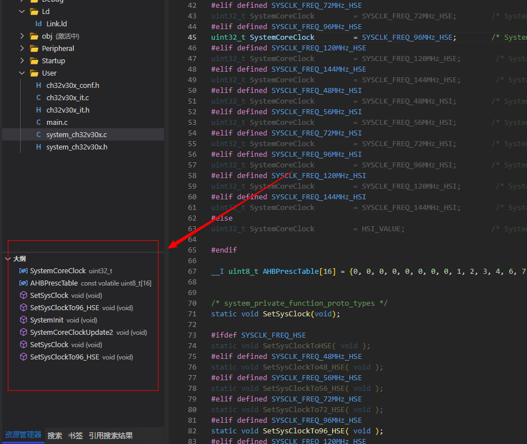Jump to AHBPrescTable in outline
This screenshot has height=444, width=527.
pyautogui.click(x=91, y=283)
